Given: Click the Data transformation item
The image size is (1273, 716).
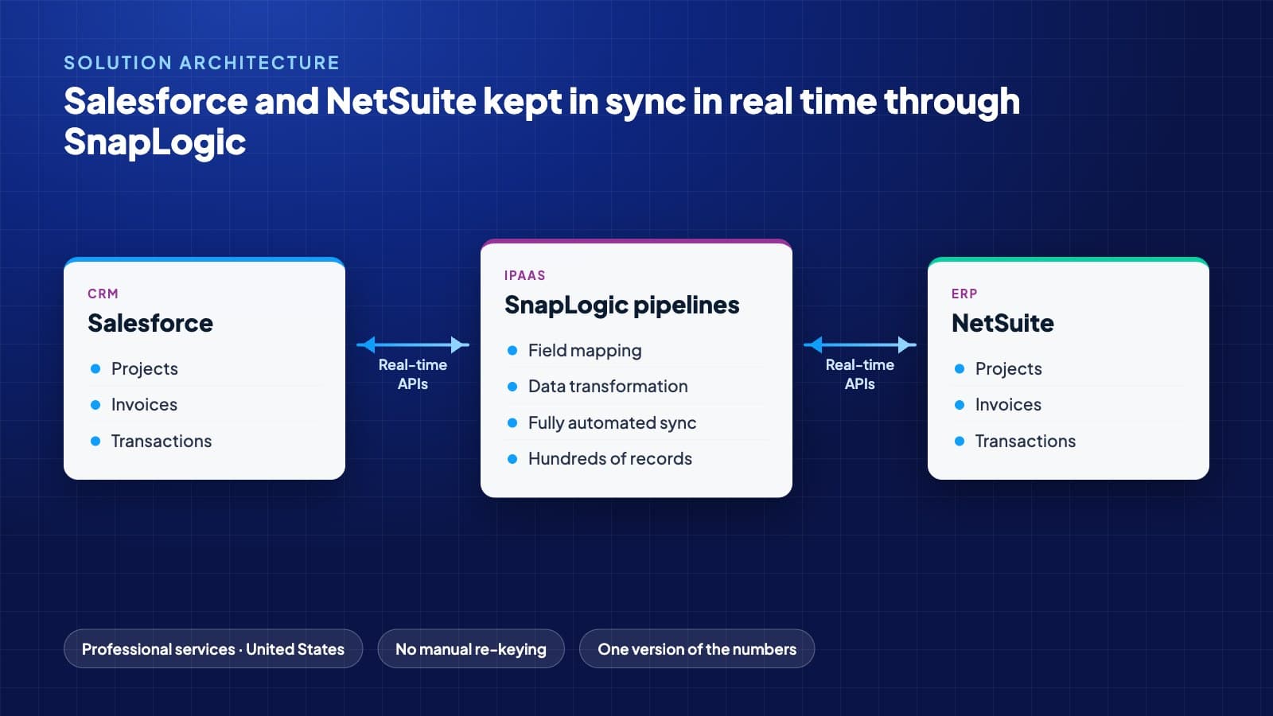Looking at the screenshot, I should [x=608, y=386].
